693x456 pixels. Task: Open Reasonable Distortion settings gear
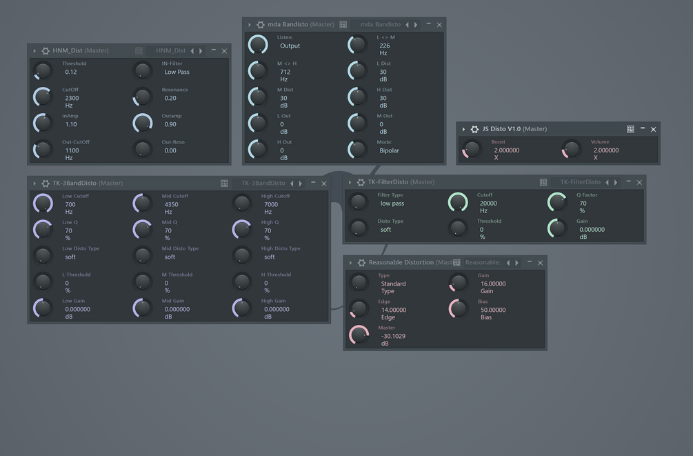(x=361, y=263)
